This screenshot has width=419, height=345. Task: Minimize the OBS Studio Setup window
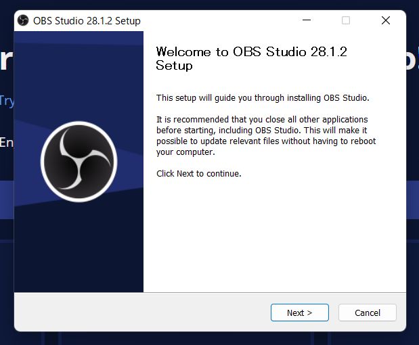[x=307, y=20]
